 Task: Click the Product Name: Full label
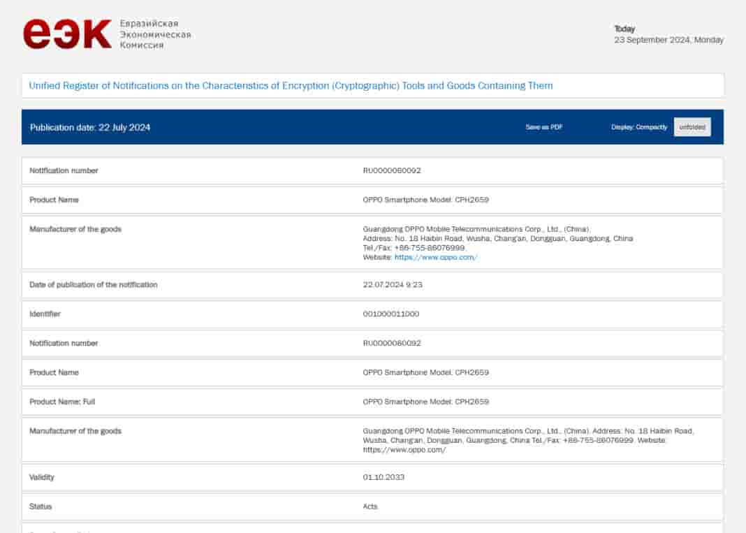62,402
